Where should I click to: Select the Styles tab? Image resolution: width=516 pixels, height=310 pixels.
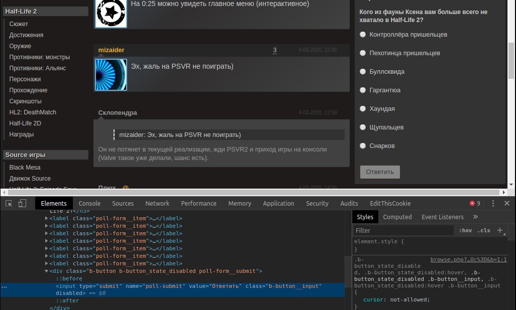[x=365, y=217]
